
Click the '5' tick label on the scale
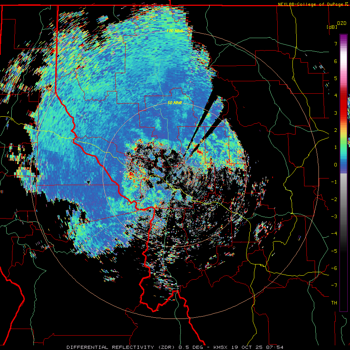point(336,78)
